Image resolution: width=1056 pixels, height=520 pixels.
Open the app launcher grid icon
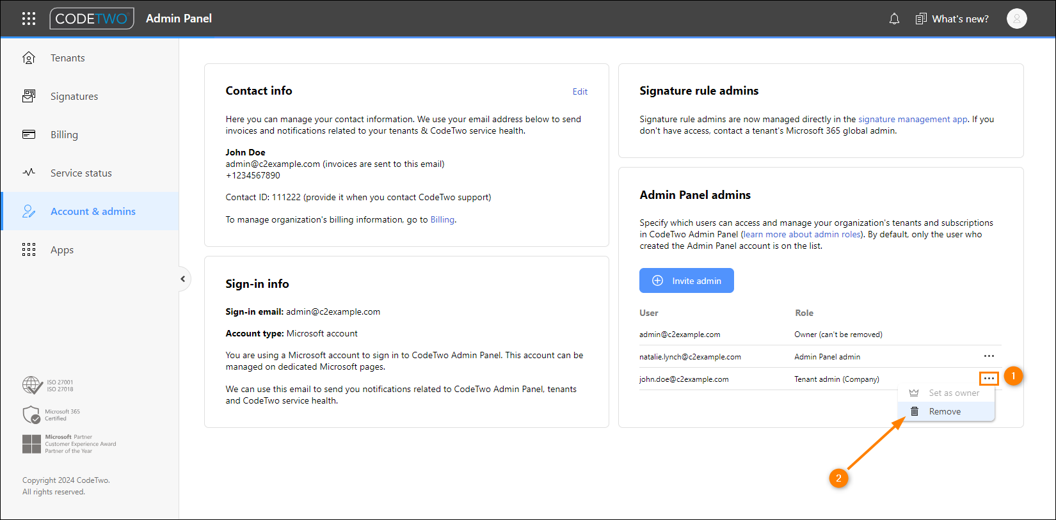29,19
